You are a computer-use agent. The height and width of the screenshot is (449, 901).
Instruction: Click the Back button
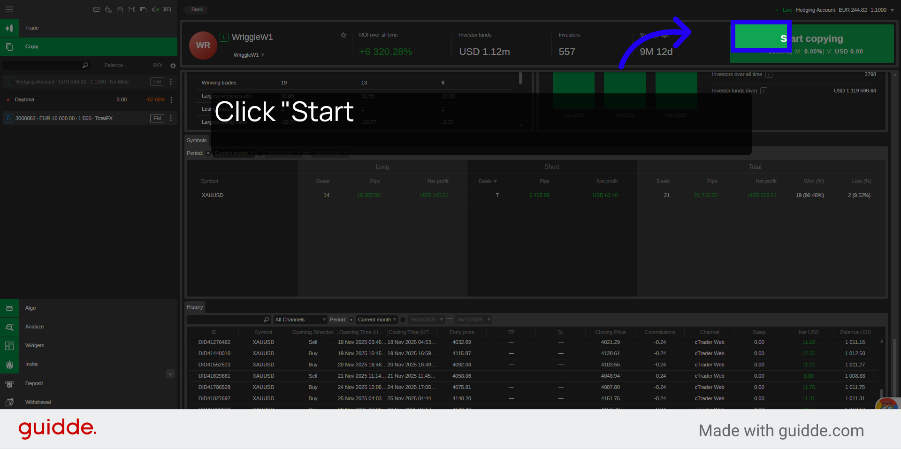(x=196, y=9)
